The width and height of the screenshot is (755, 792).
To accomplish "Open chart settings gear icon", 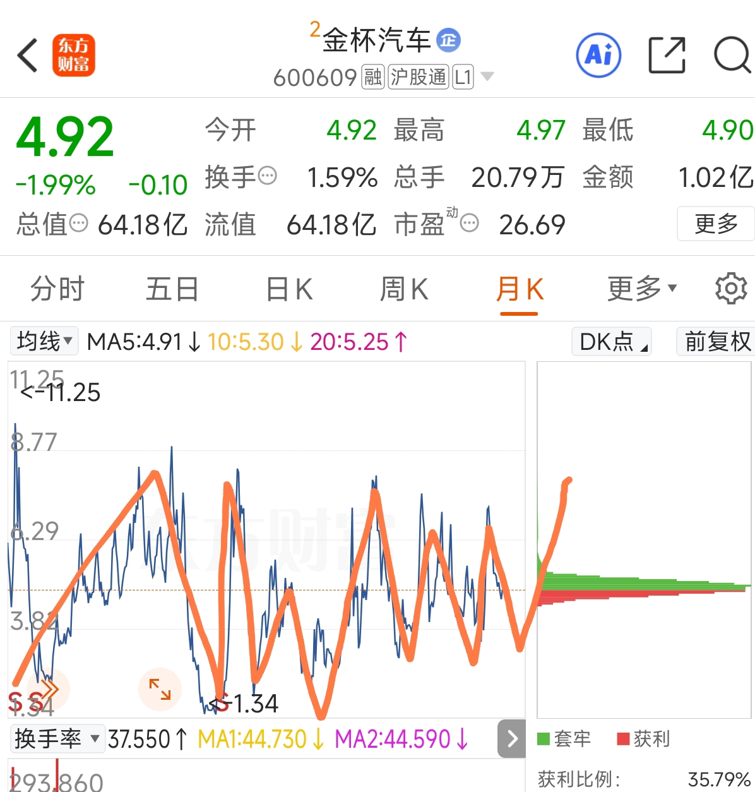I will pos(731,289).
